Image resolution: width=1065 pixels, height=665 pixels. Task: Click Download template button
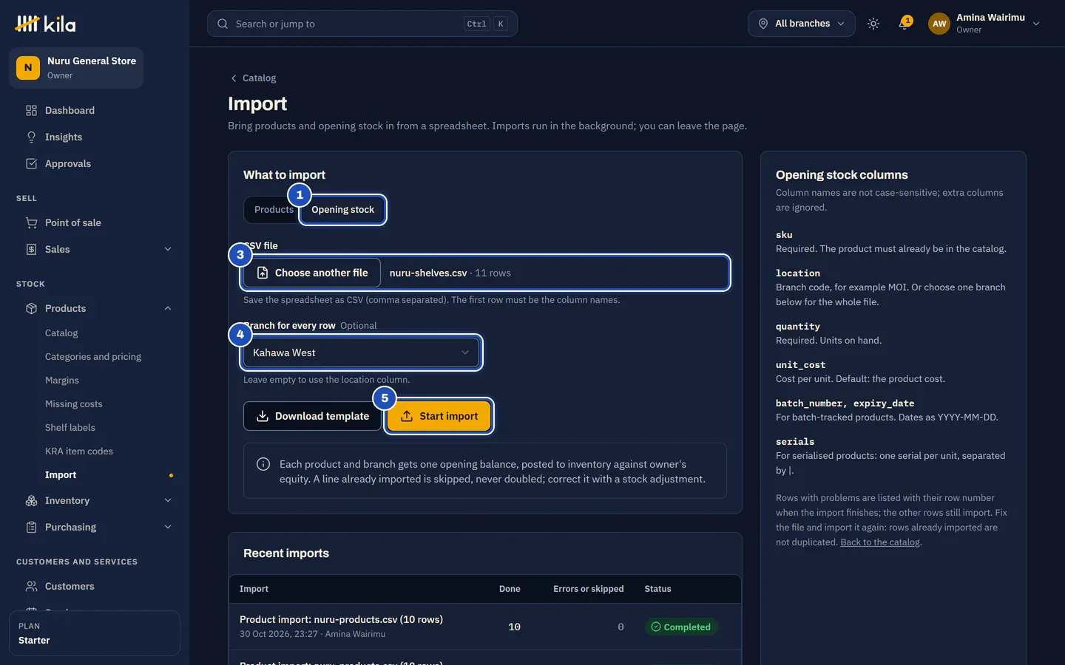pos(312,416)
